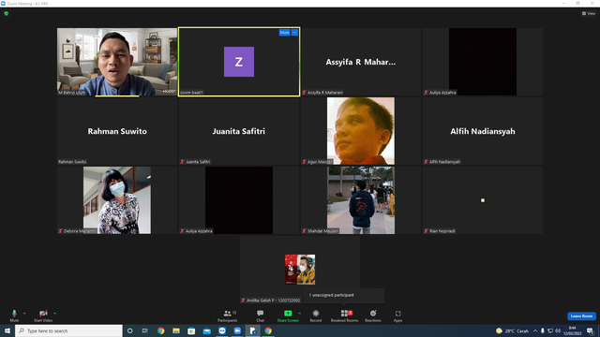Expand the Share Screen options arrow
The height and width of the screenshot is (337, 600).
pyautogui.click(x=300, y=314)
